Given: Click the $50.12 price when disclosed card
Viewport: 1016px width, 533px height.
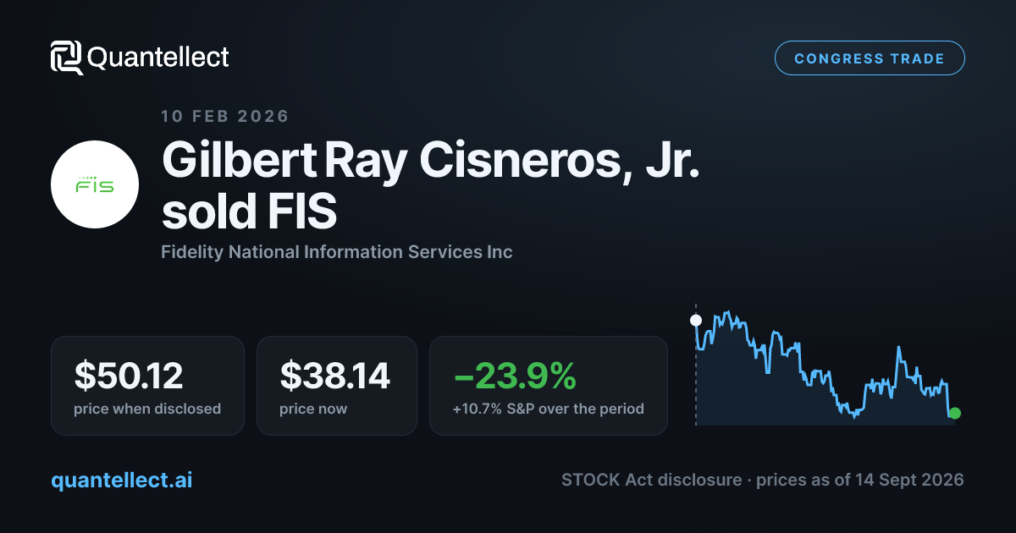Looking at the screenshot, I should click(x=147, y=386).
